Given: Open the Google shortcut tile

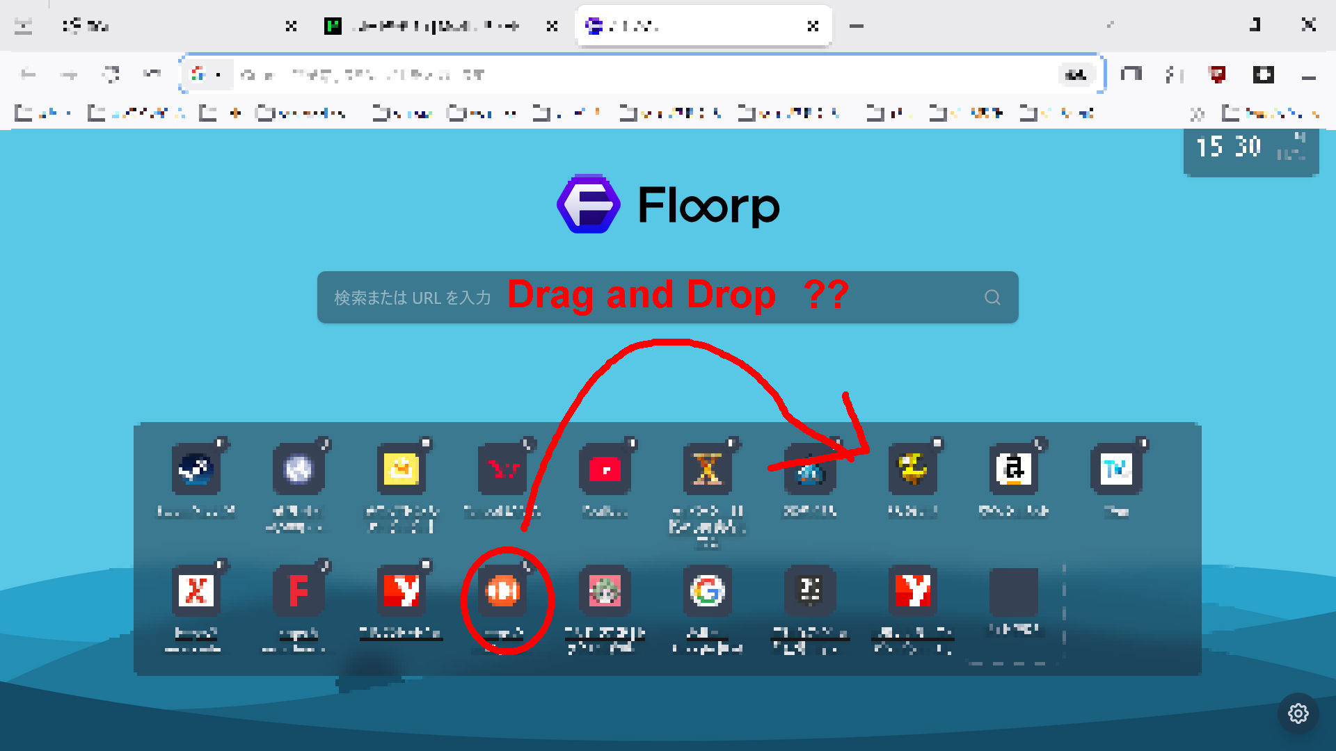Looking at the screenshot, I should tap(707, 591).
